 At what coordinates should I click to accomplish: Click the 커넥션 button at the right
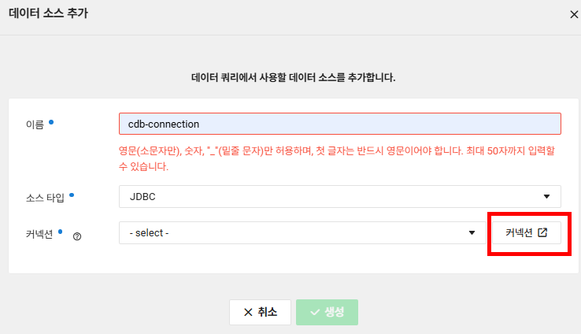(527, 233)
